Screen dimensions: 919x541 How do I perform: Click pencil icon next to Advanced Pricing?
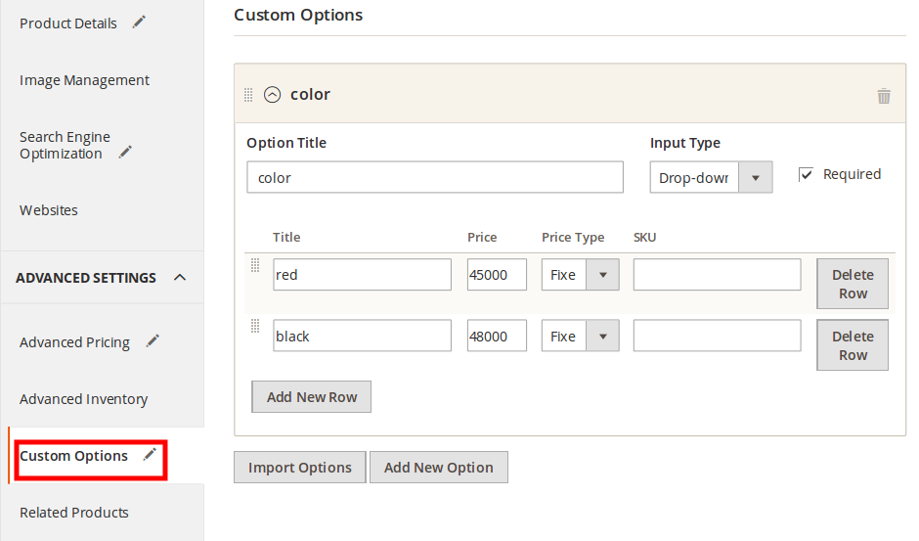pos(153,341)
